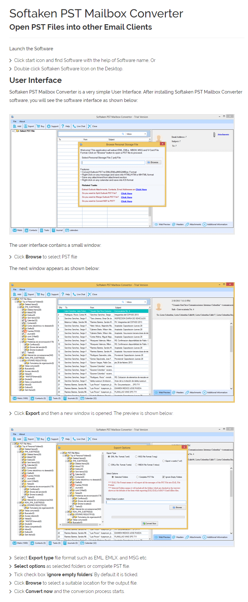
Task: Click Browse button in Export Options dialog
Action: [178, 507]
